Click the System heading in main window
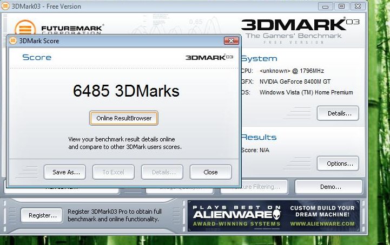The width and height of the screenshot is (390, 245). [x=259, y=59]
